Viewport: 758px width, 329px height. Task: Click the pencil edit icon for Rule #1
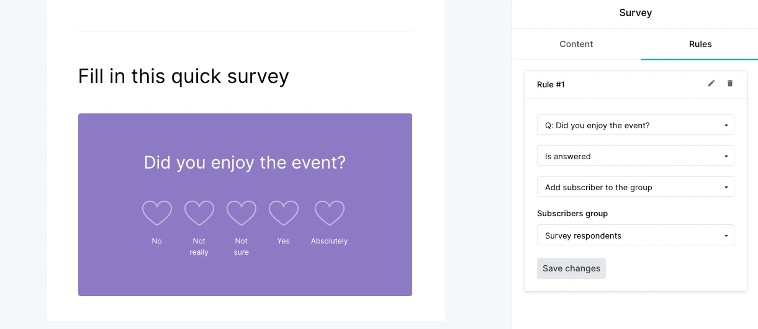click(711, 84)
